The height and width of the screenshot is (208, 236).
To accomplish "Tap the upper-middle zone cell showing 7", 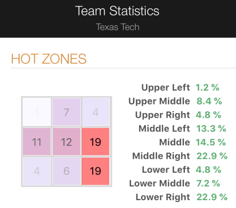I will tap(66, 112).
